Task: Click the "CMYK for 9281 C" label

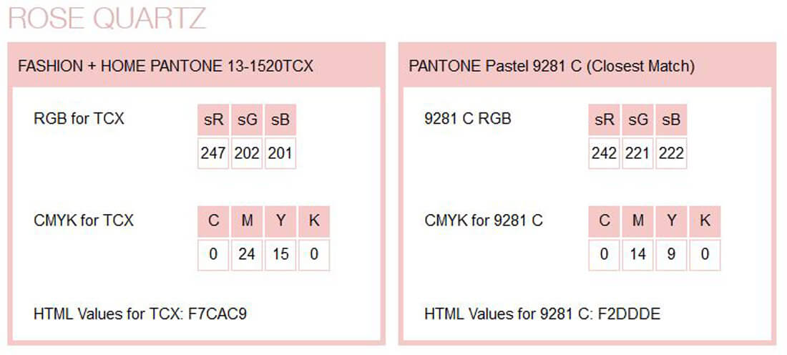Action: tap(484, 220)
